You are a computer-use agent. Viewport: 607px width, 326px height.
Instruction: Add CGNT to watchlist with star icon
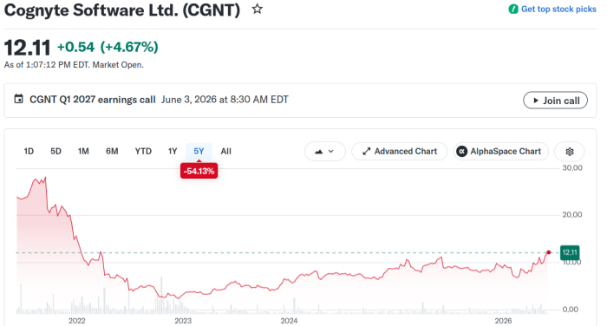257,9
